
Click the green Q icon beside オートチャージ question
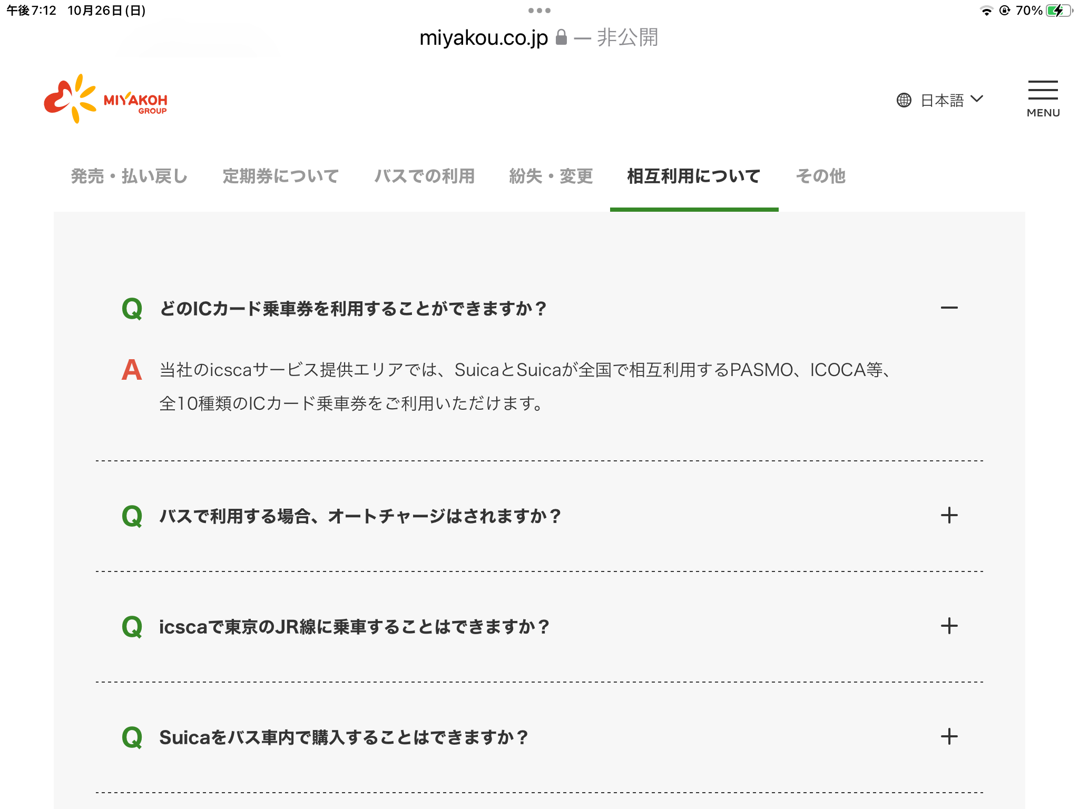tap(132, 516)
